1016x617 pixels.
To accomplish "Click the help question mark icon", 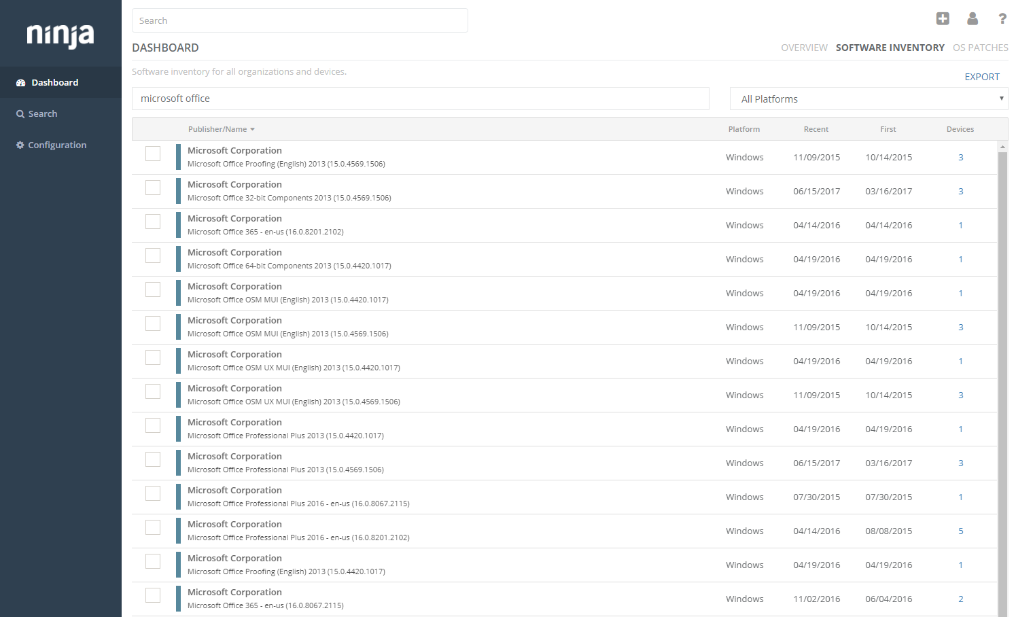I will tap(1002, 19).
